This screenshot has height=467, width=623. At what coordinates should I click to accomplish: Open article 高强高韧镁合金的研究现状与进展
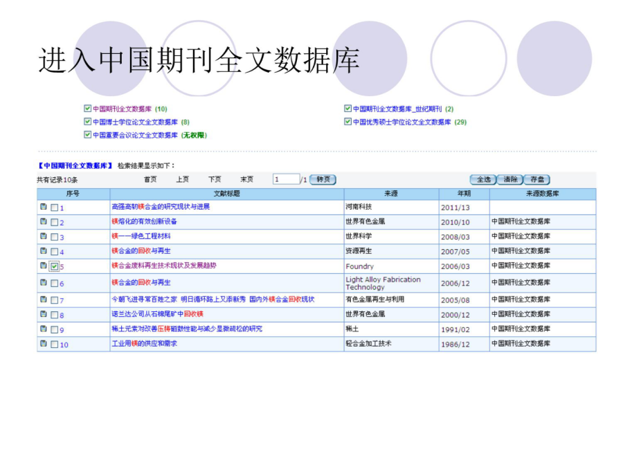click(x=161, y=206)
